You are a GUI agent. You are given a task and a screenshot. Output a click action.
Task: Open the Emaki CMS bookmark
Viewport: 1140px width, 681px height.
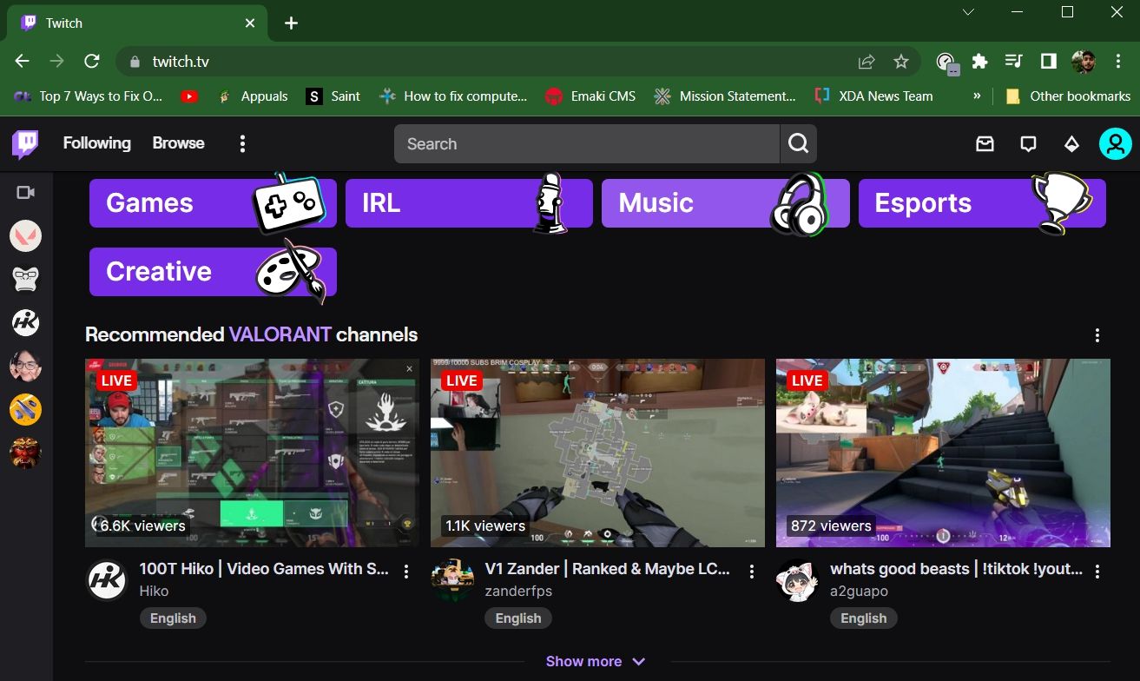coord(590,96)
